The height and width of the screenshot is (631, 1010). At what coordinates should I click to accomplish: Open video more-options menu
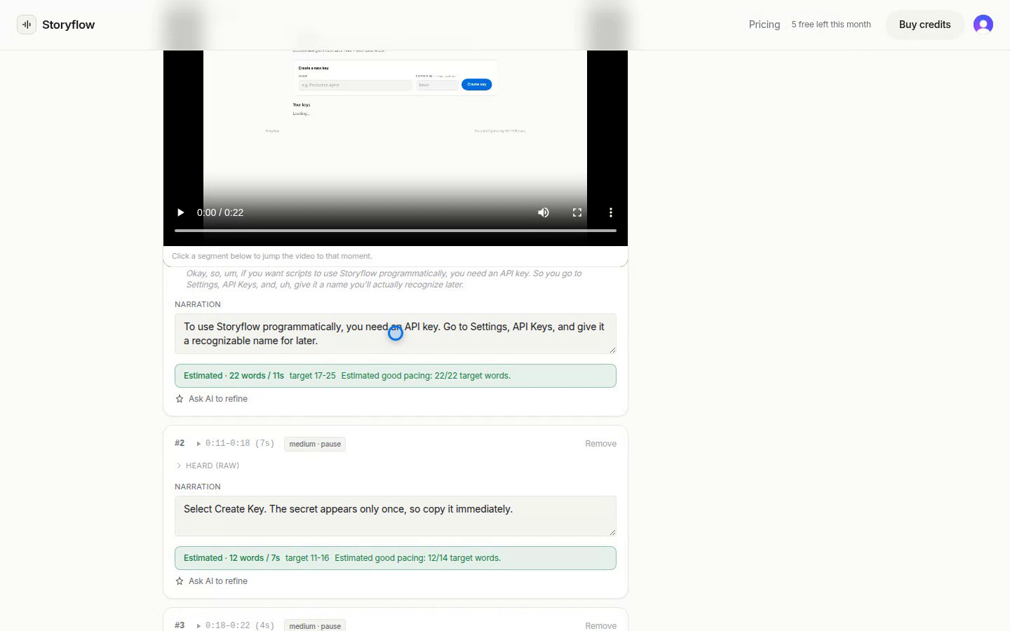coord(610,212)
